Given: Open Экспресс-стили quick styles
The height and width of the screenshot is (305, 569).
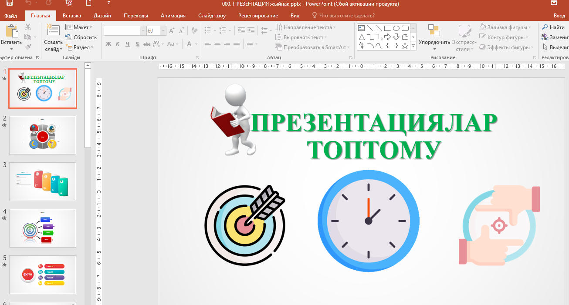Looking at the screenshot, I should pos(465,37).
